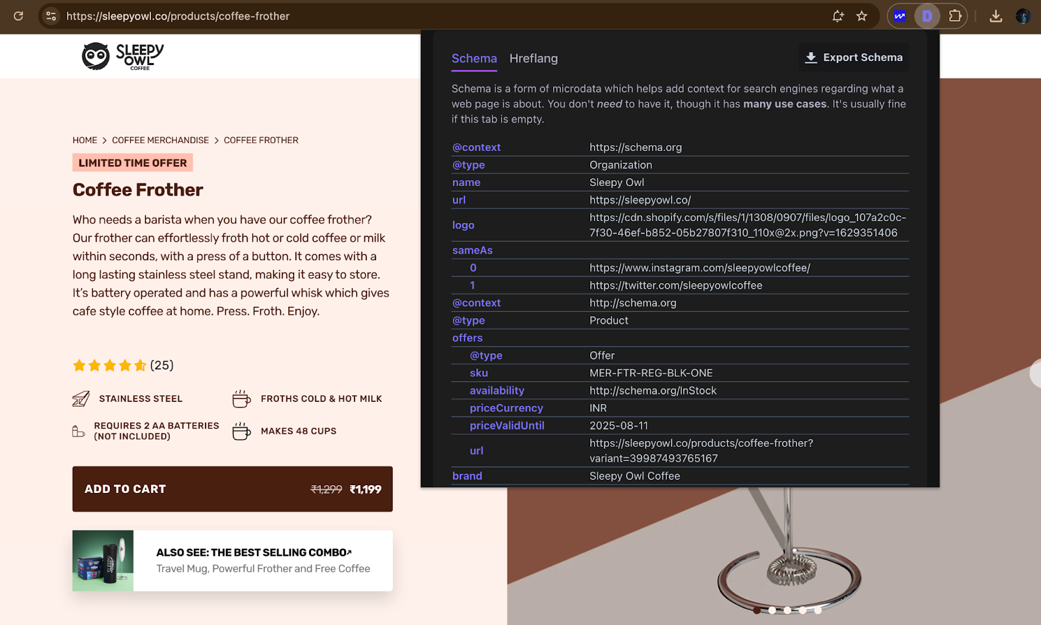Click the Twitter sleepyowlcoffee URL value

[x=676, y=286]
